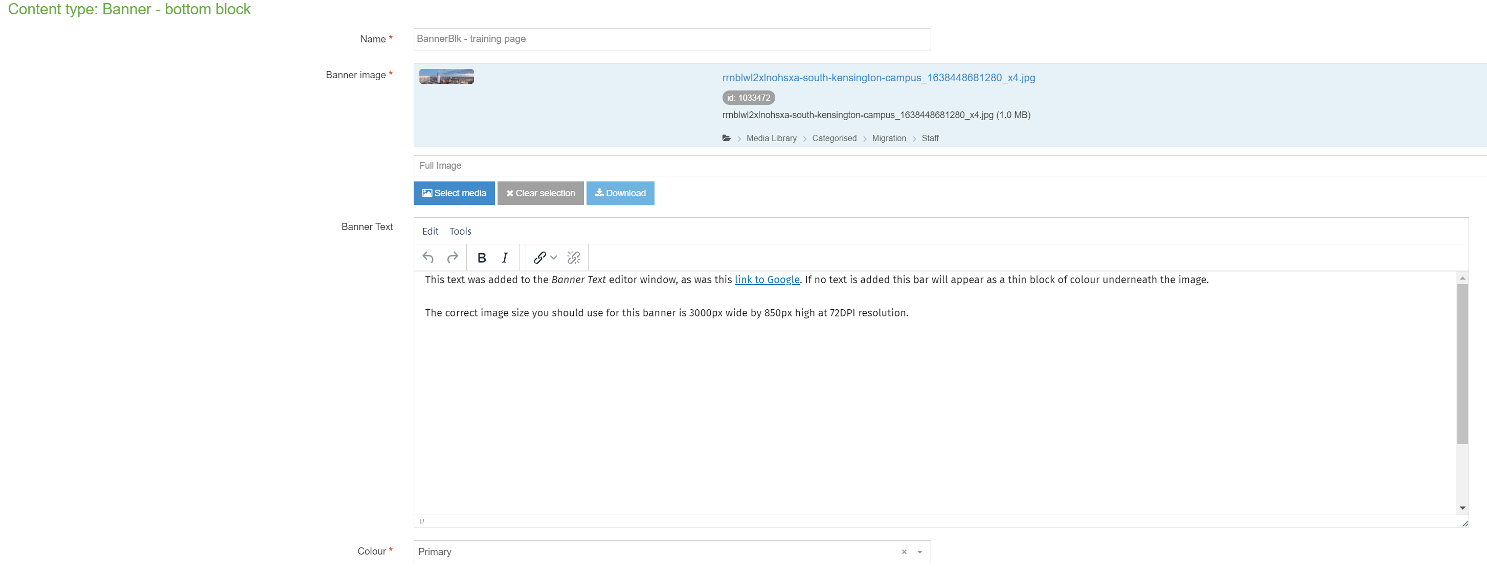
Task: Toggle Italic formatting in editor
Action: (x=505, y=258)
